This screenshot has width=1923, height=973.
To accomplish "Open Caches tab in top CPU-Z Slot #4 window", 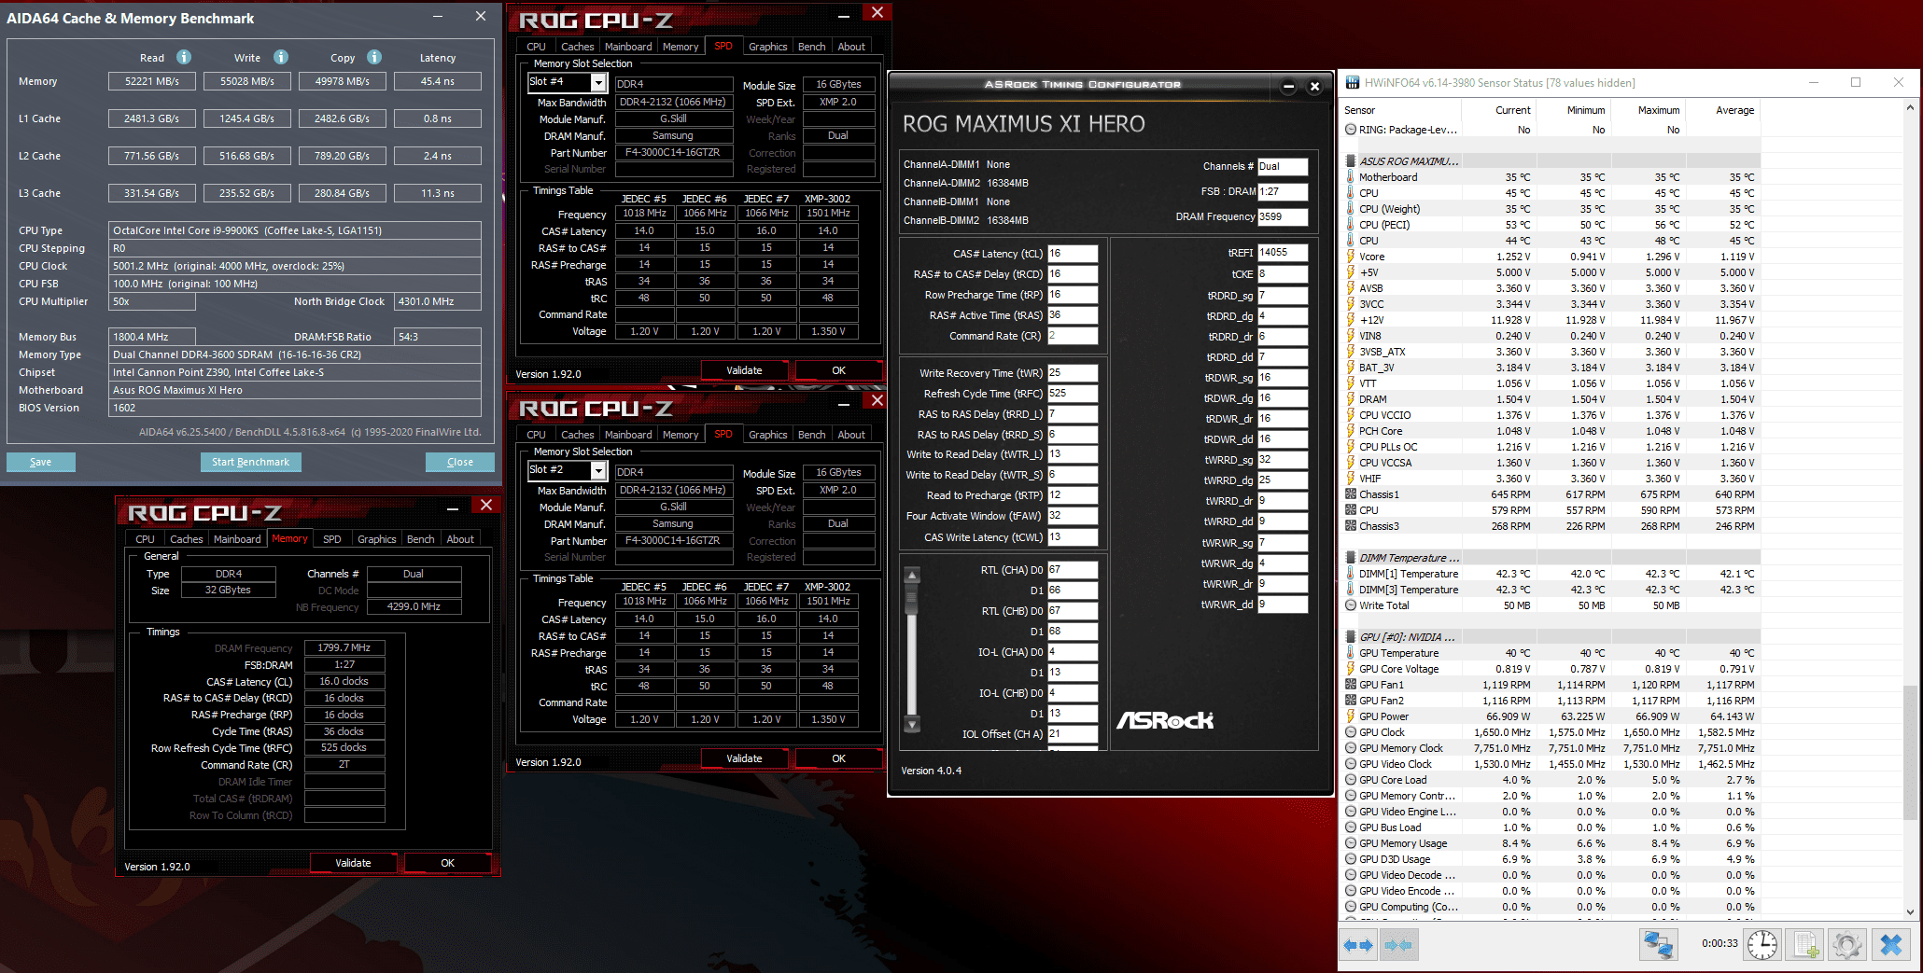I will pyautogui.click(x=577, y=47).
